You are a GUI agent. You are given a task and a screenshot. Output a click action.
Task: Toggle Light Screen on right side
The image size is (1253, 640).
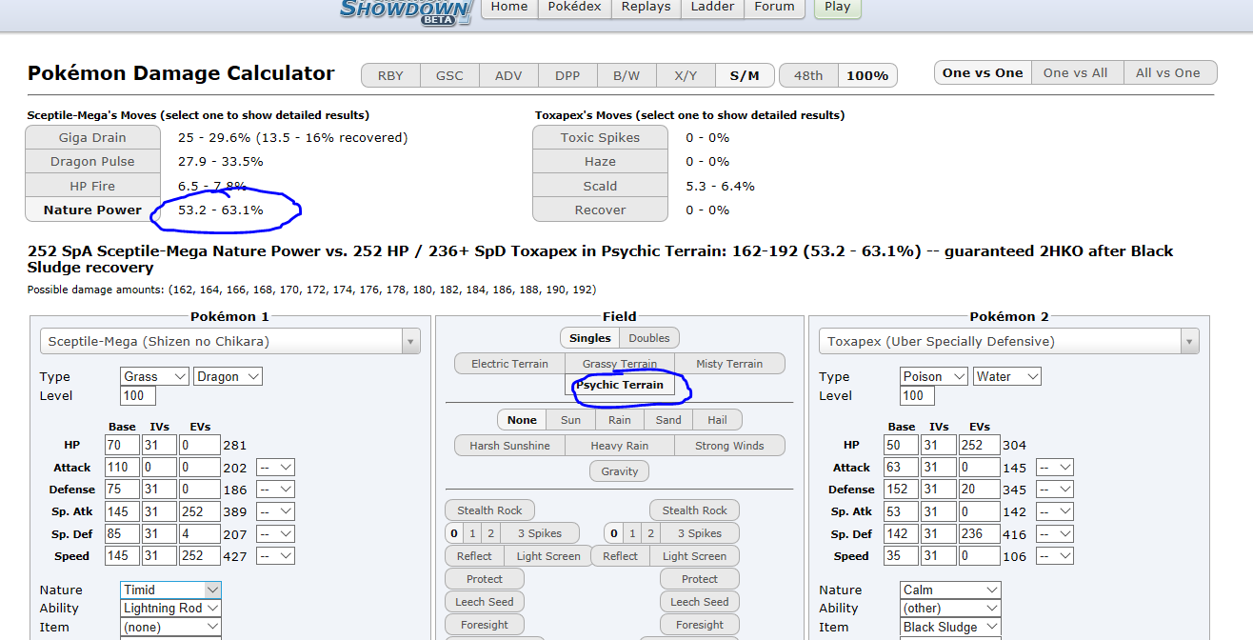click(694, 556)
